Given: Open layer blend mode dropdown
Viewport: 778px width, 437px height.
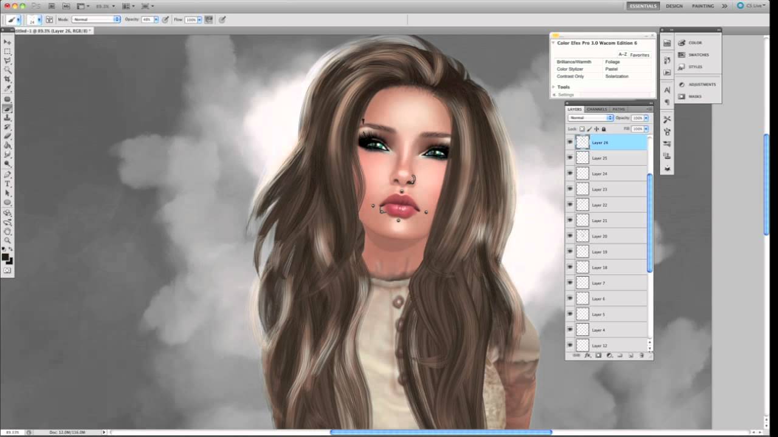Looking at the screenshot, I should click(591, 118).
